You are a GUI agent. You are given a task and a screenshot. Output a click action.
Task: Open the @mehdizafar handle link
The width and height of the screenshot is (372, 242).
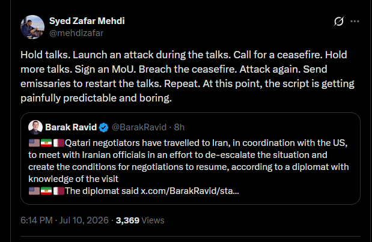[76, 33]
